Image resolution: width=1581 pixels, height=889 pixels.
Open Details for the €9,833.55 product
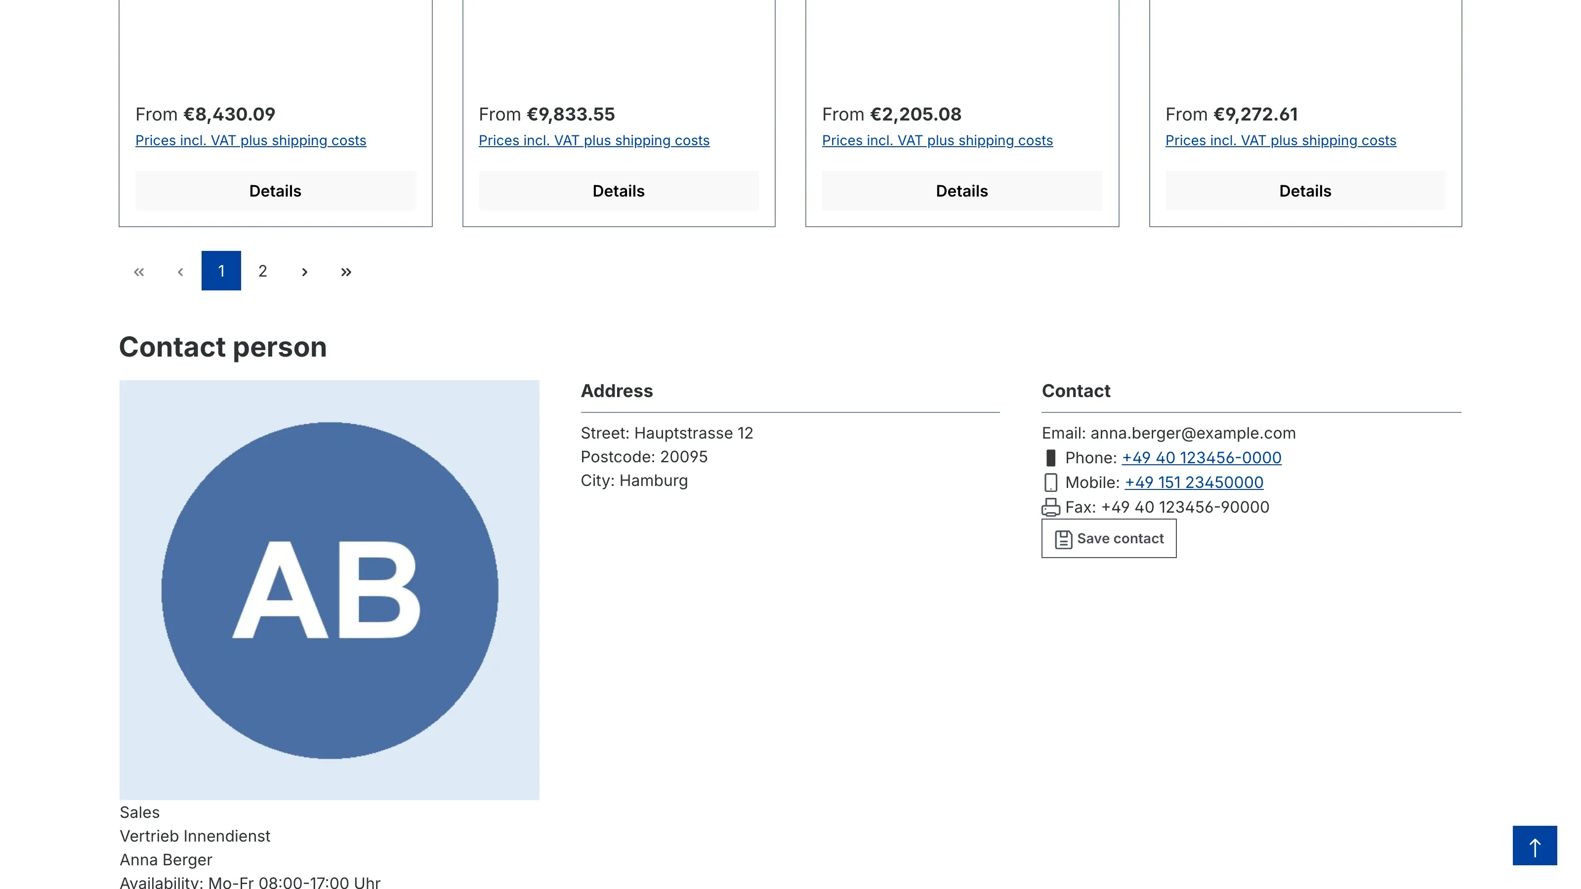pyautogui.click(x=619, y=191)
